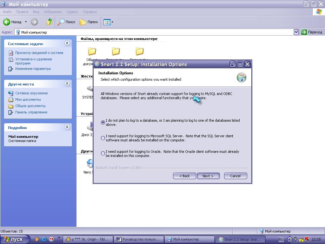Image resolution: width=325 pixels, height=244 pixels.
Task: Select the 'I do not plan to log to a database' radio option
Action: point(103,122)
